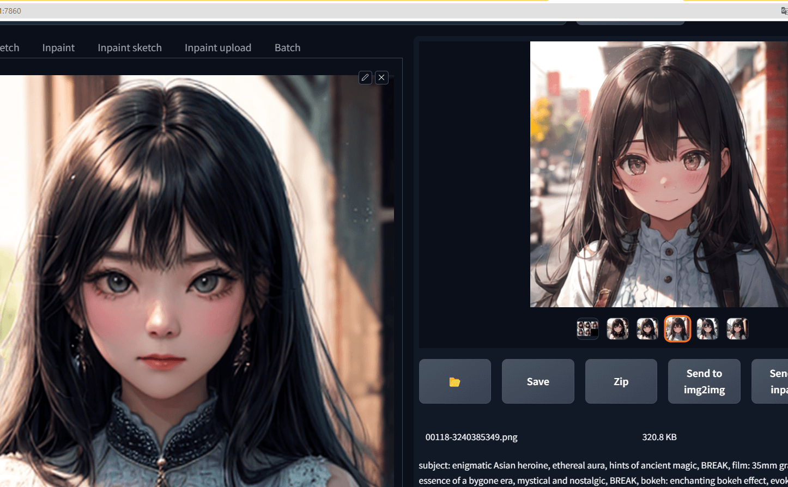Open the output folder with the folder icon
Screen dimensions: 788x487
point(455,381)
